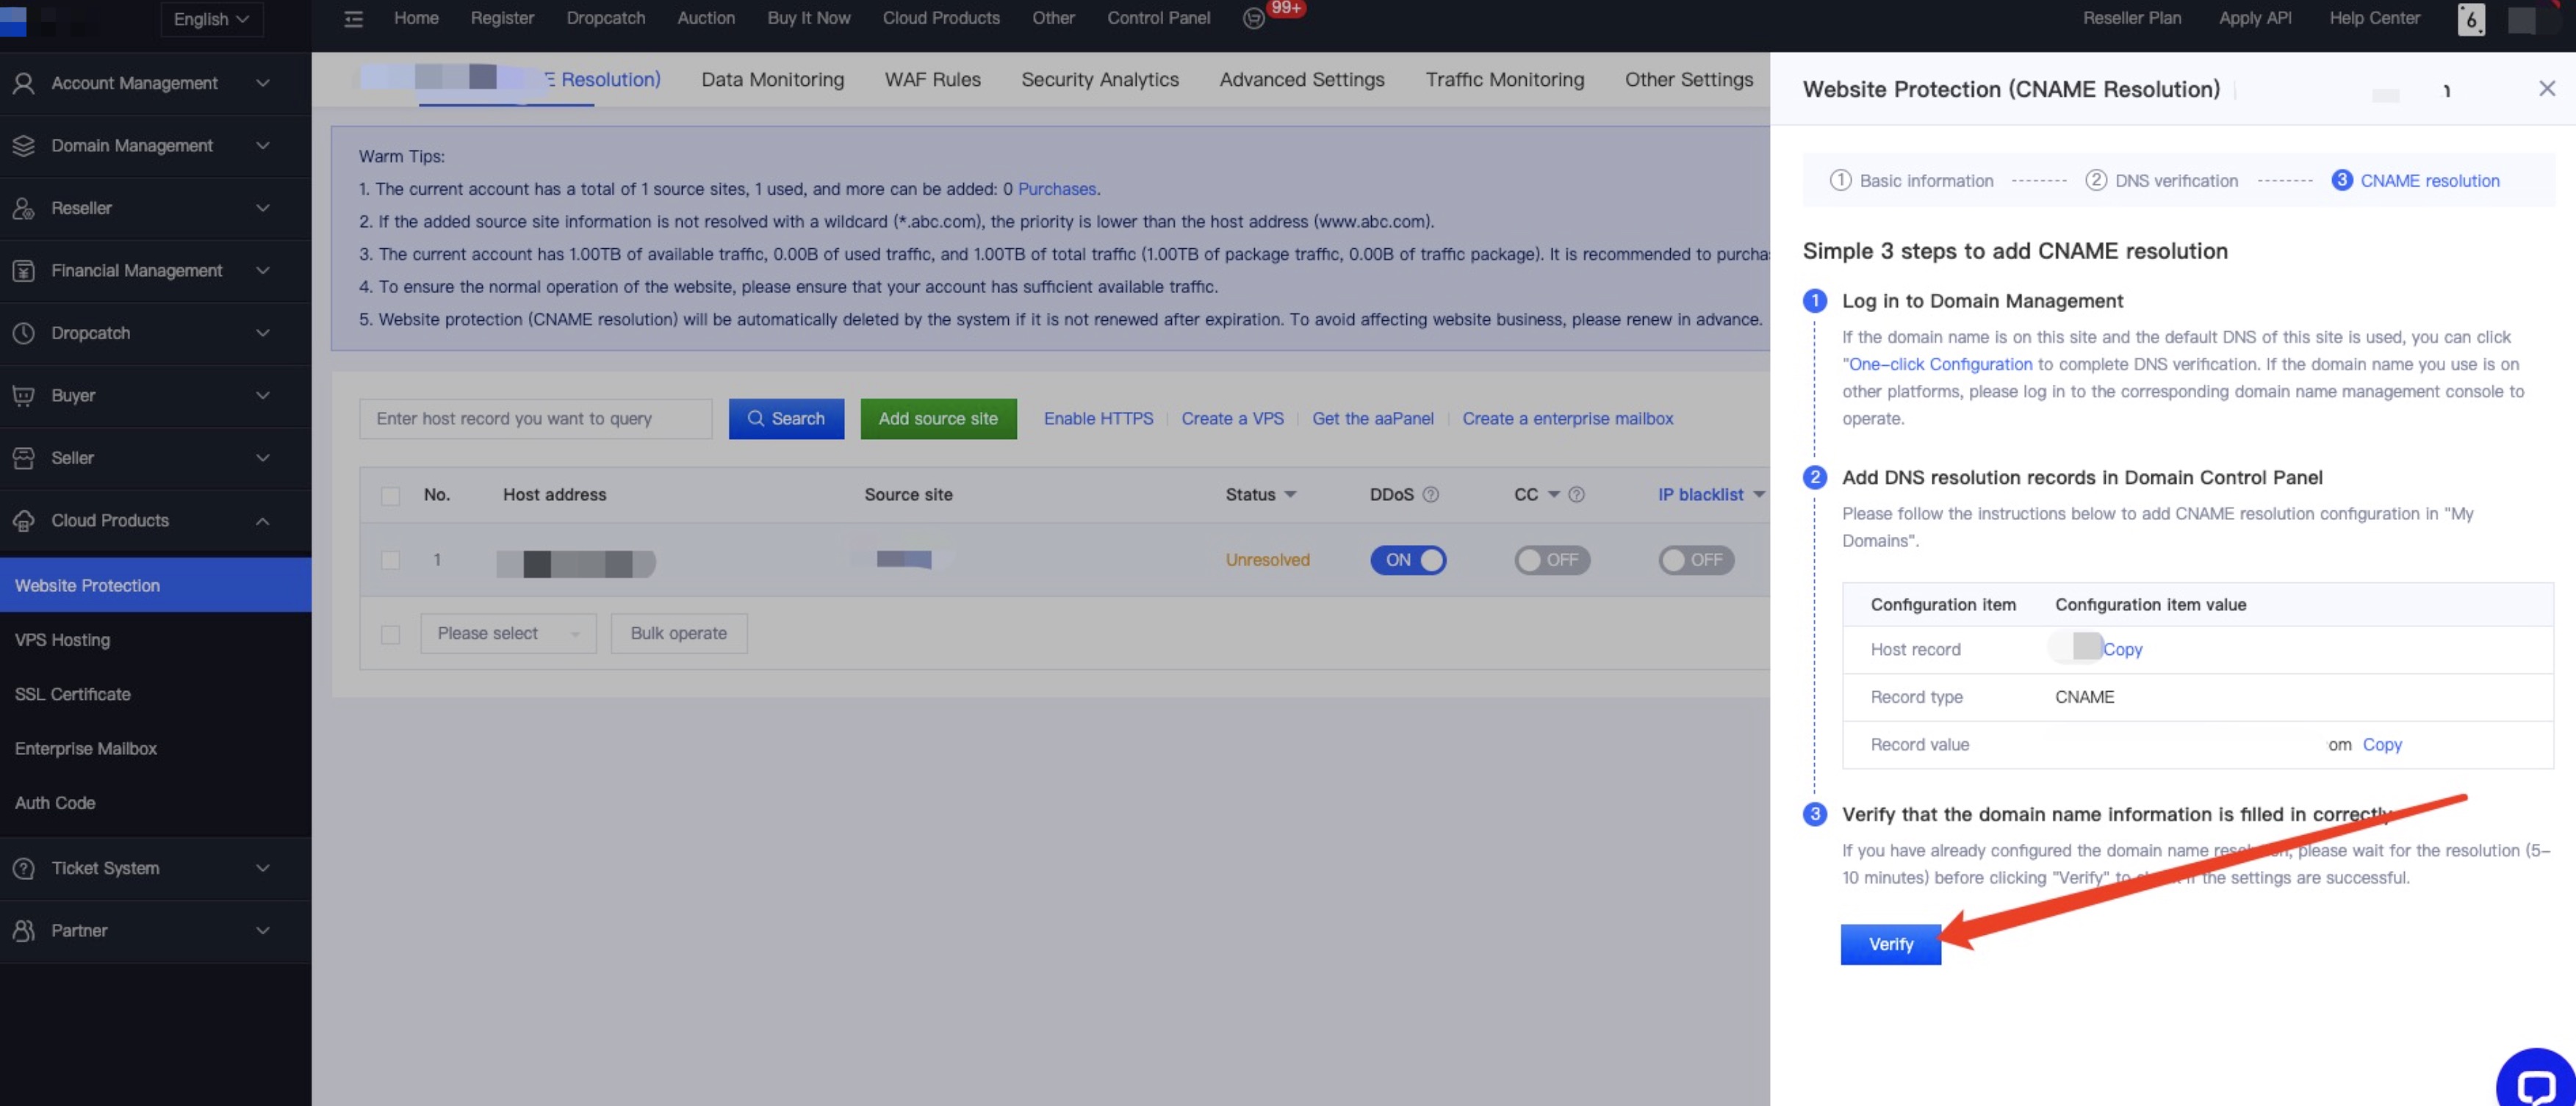Open the English language dropdown
Image resolution: width=2576 pixels, height=1106 pixels.
coord(211,19)
